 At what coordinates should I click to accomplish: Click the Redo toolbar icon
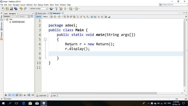click(x=25, y=9)
